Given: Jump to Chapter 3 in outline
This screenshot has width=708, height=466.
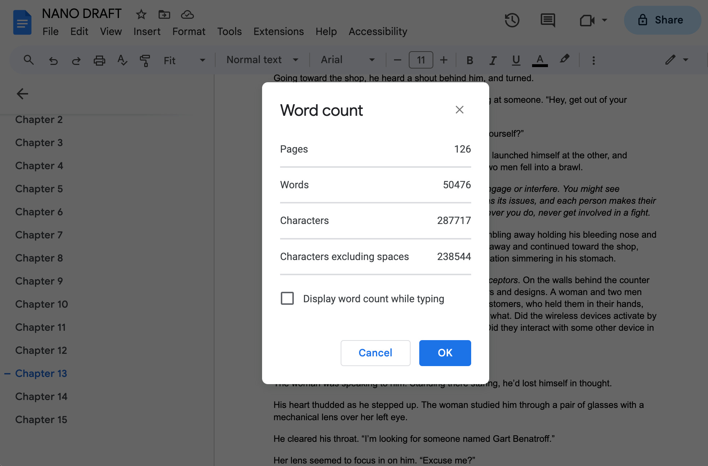Looking at the screenshot, I should click(39, 143).
